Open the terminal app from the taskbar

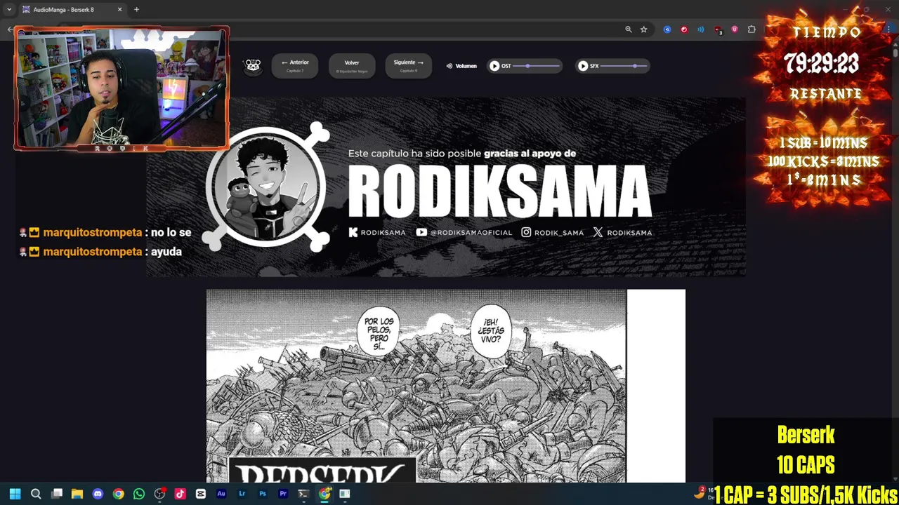tap(303, 494)
